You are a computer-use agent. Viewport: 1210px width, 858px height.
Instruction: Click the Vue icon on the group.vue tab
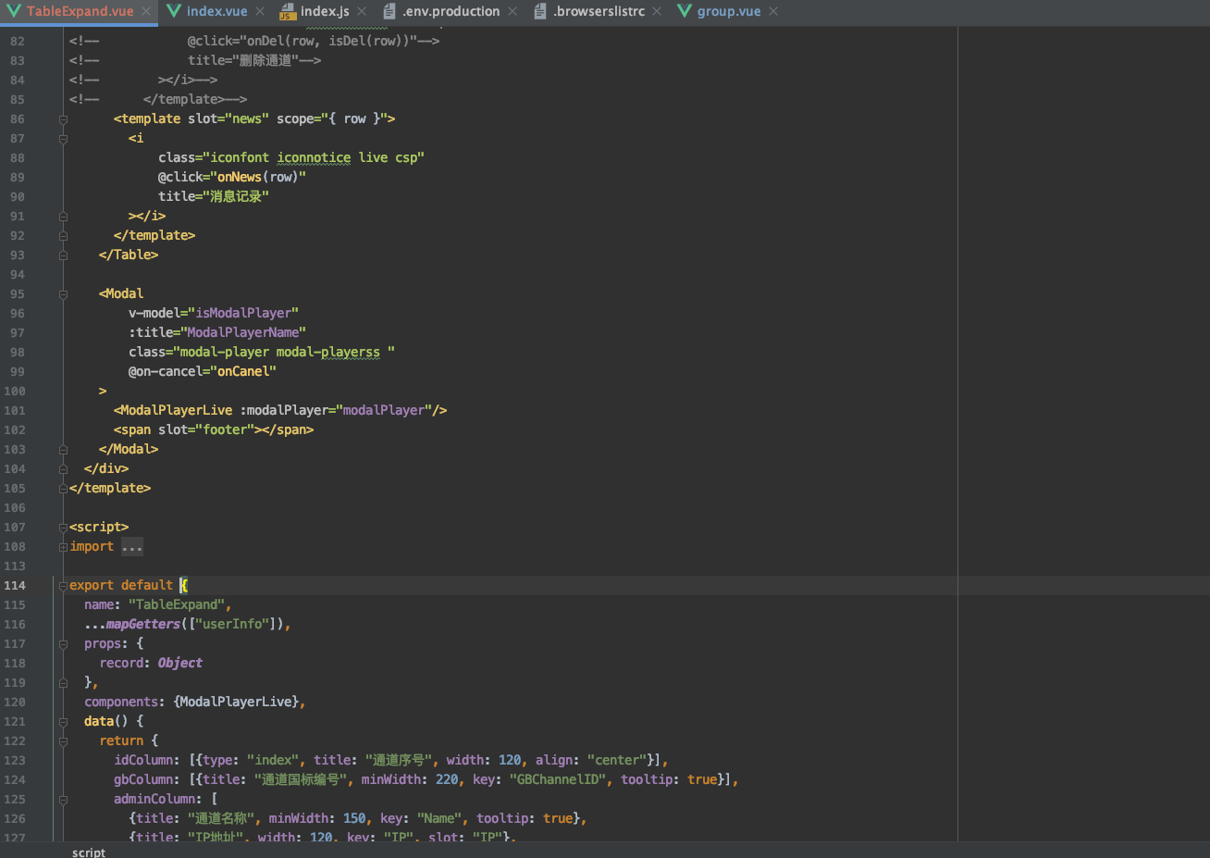coord(685,11)
